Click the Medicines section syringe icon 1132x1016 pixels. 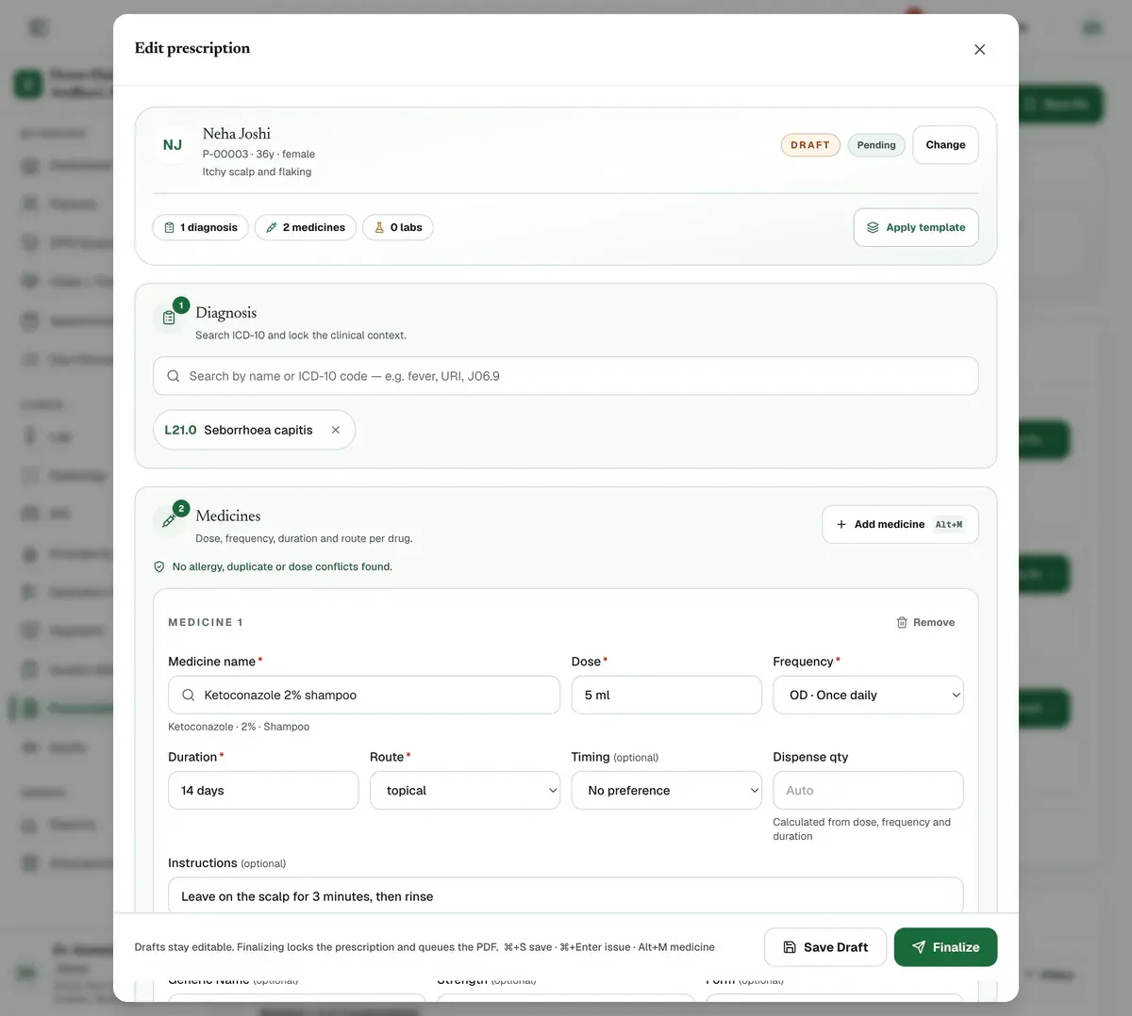[x=170, y=520]
